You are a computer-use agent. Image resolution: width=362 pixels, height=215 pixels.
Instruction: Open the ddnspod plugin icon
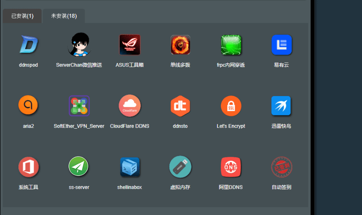tap(29, 44)
